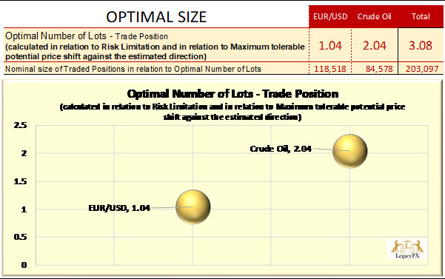Click the 0 y-axis label
The image size is (445, 279).
tap(24, 265)
